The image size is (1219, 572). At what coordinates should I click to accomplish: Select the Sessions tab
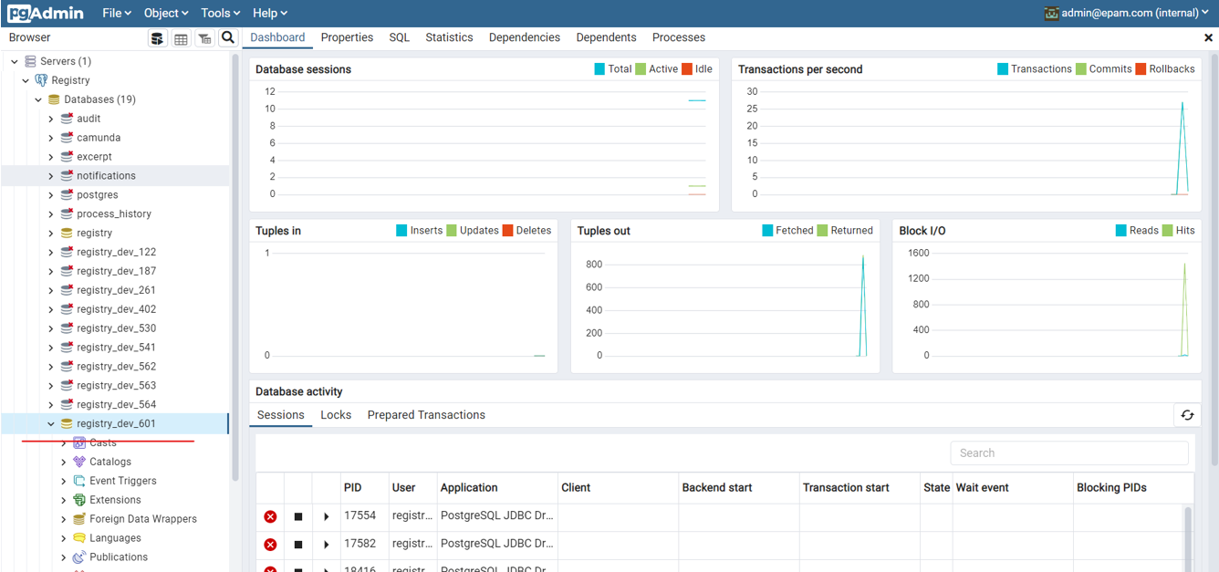(281, 415)
